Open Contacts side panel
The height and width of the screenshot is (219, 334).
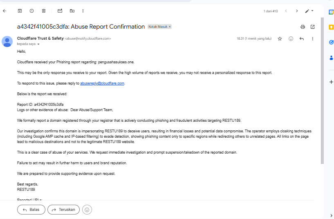(331, 58)
